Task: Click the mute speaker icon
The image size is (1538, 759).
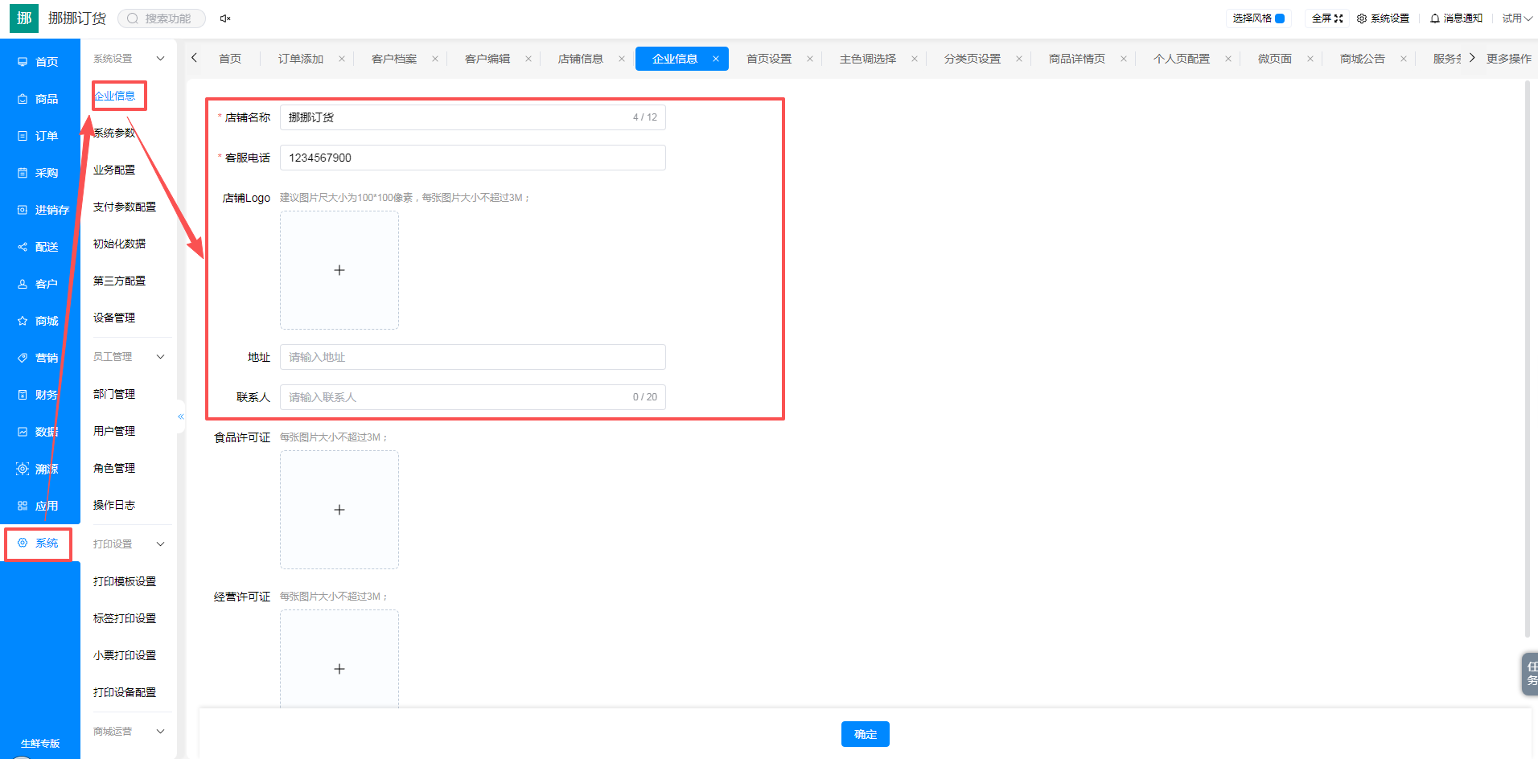Action: click(225, 18)
